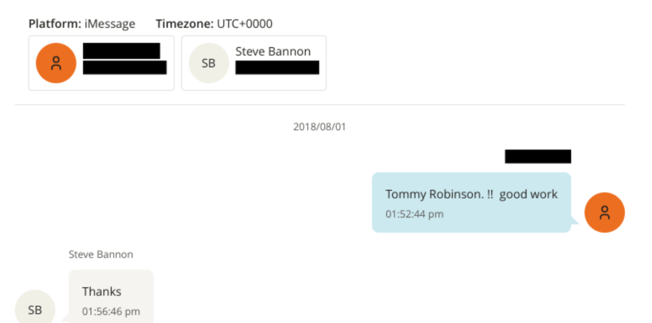Select the "Thanks" message text
The image size is (652, 323).
101,291
